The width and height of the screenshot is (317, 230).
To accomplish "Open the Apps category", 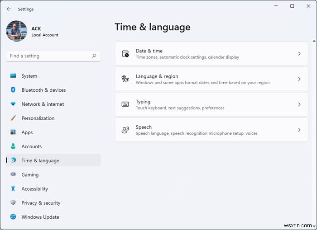I will [53, 132].
